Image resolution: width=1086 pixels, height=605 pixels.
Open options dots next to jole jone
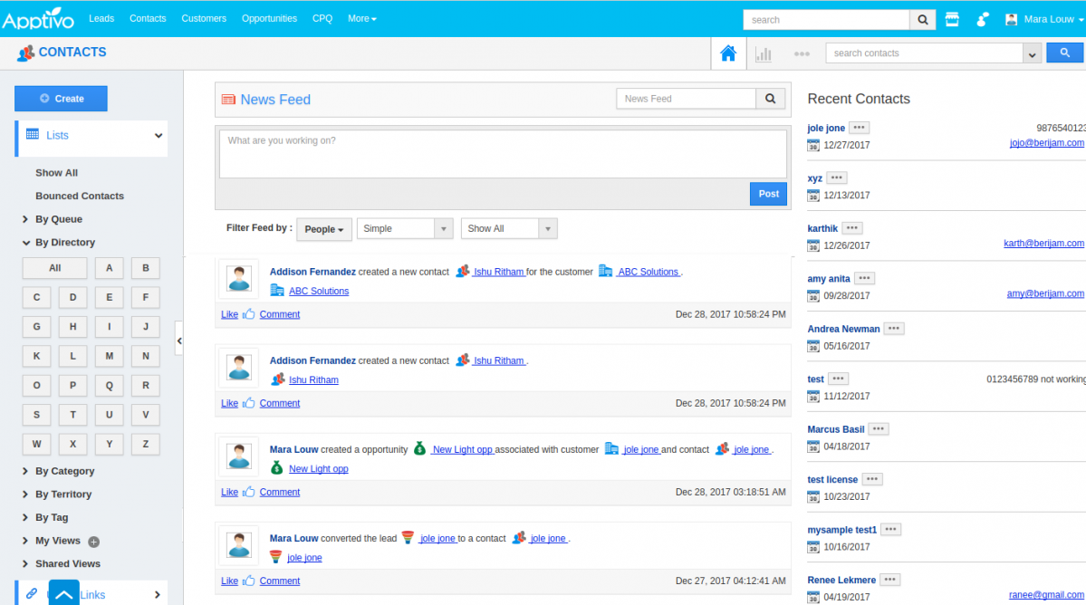(859, 128)
